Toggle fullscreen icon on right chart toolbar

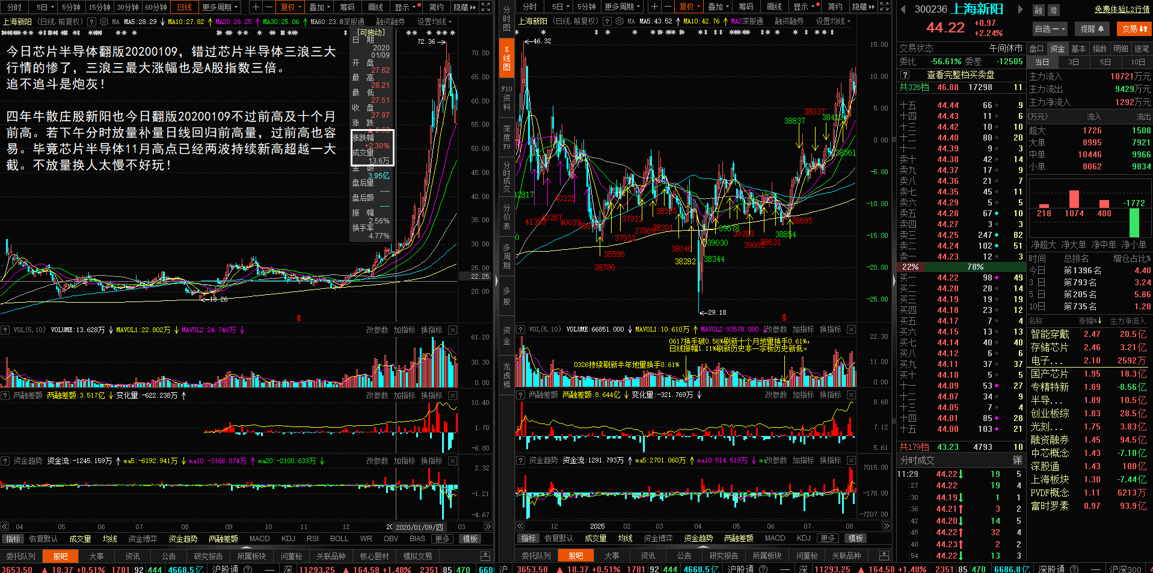pos(884,7)
